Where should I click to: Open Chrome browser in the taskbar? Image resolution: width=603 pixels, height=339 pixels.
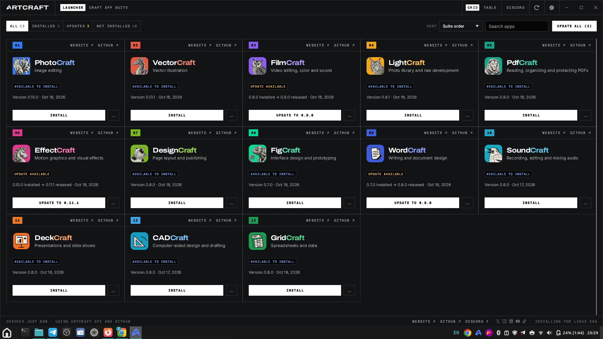[122, 332]
